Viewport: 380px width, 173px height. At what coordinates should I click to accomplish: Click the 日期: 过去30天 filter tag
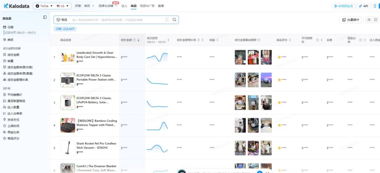click(65, 29)
